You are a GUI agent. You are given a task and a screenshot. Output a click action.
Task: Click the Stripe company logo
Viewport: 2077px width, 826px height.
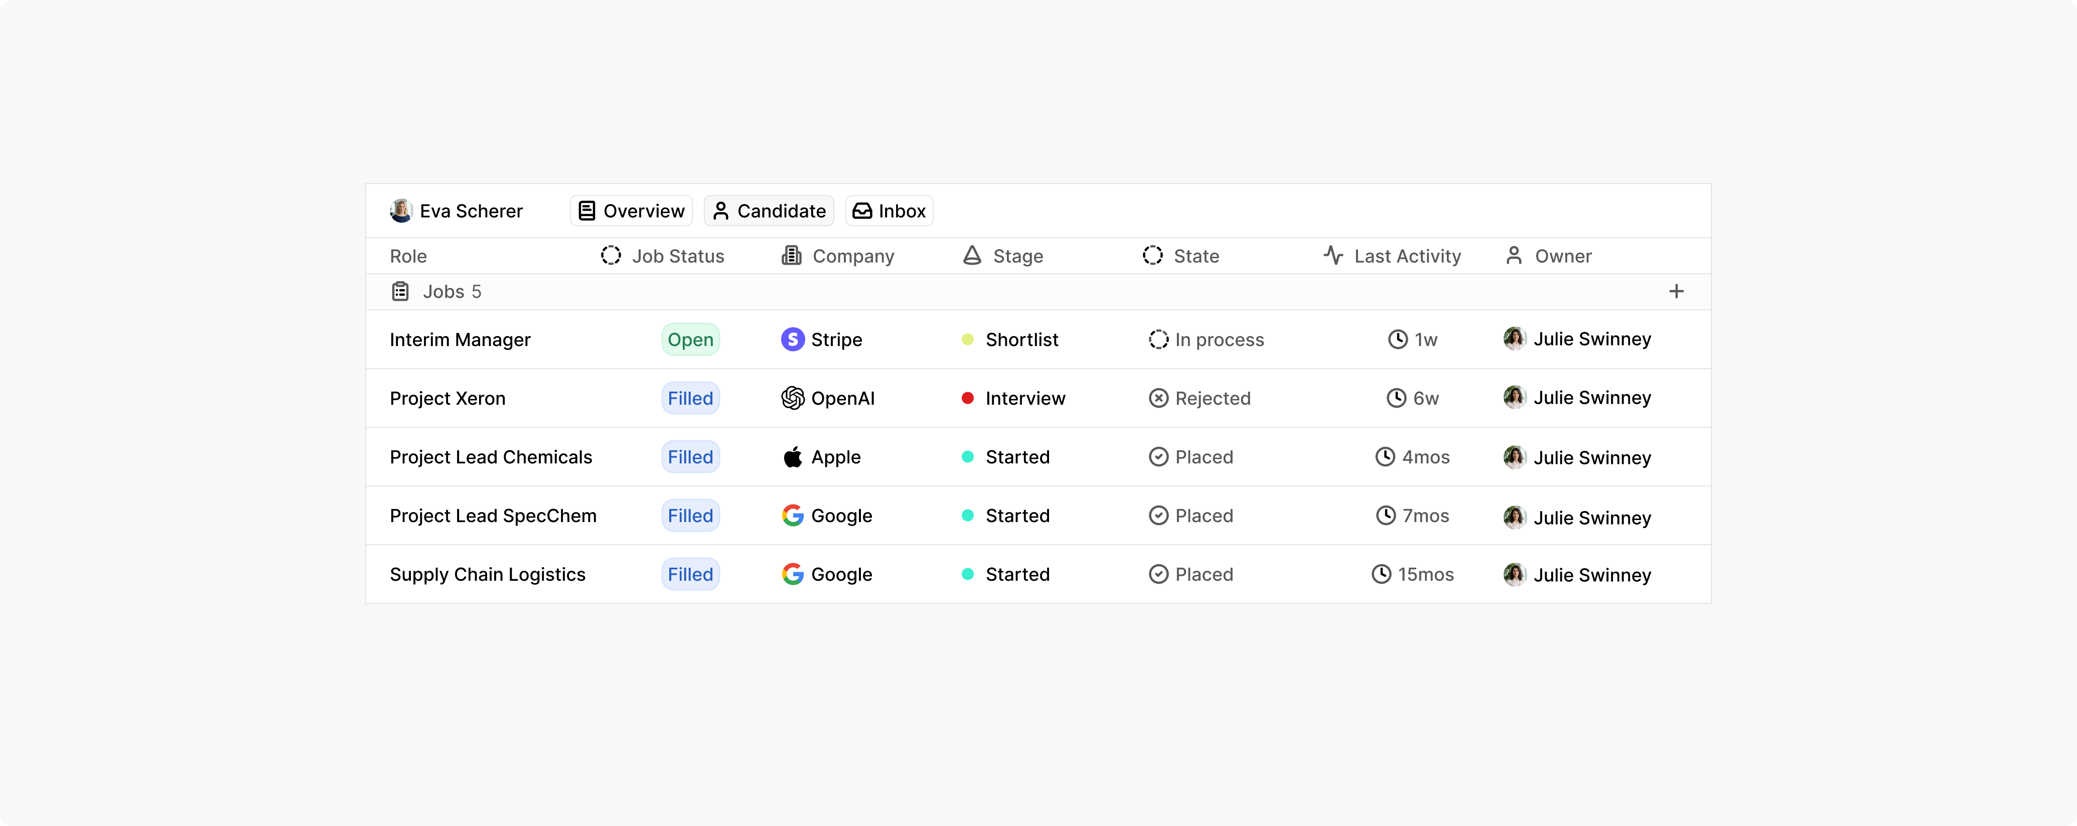click(x=793, y=339)
